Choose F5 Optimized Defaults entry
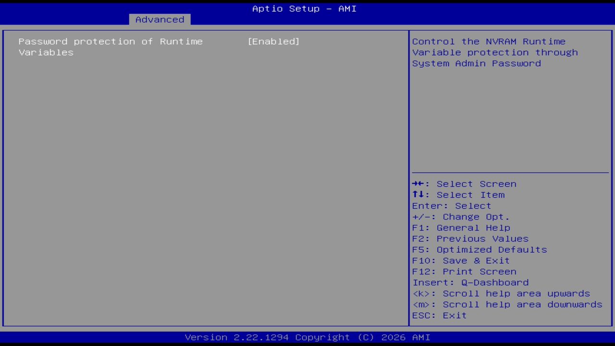Viewport: 615px width, 346px height. (x=479, y=249)
